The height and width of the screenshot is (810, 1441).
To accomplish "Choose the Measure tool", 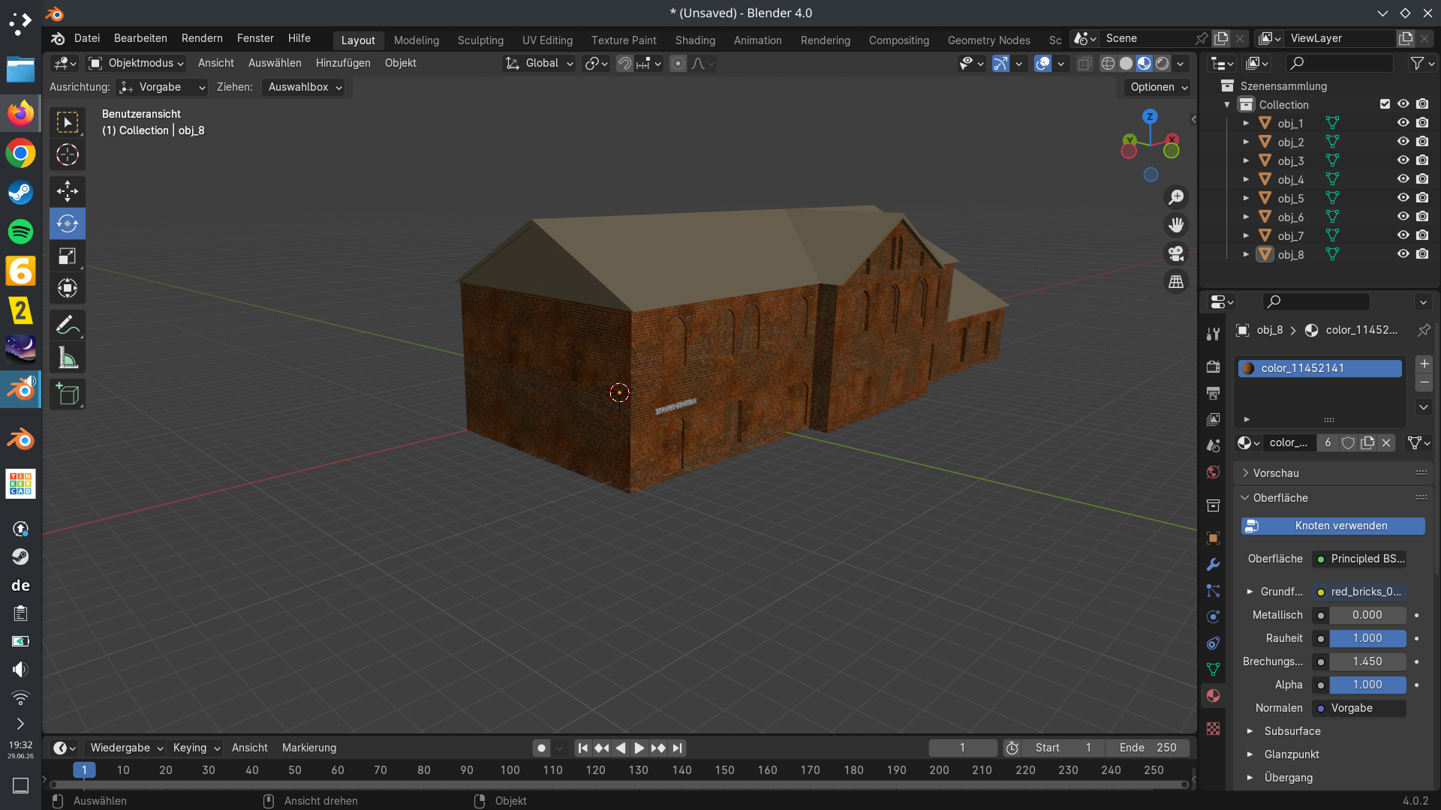I will tap(68, 358).
